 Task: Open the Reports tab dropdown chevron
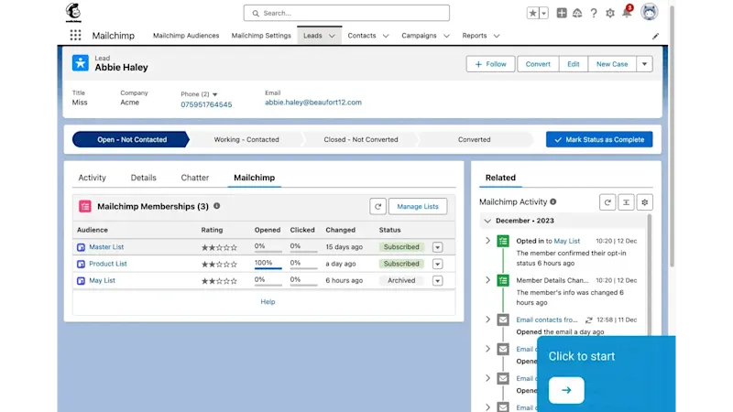[497, 36]
